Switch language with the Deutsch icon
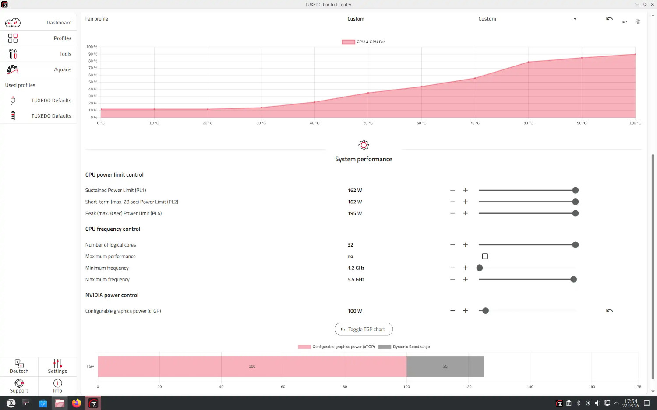 19,364
